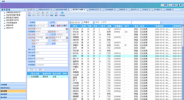
Task: Open the browse button next to 检验设备 field
Action: click(x=66, y=29)
